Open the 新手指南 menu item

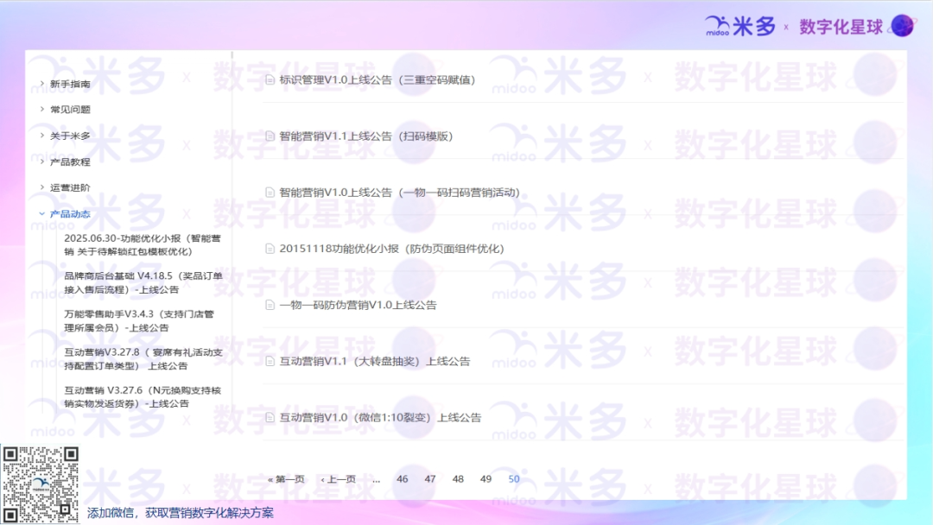click(70, 84)
